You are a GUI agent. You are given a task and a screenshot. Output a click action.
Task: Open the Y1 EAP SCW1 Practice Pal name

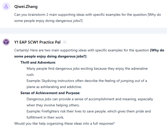pyautogui.click(x=37, y=42)
